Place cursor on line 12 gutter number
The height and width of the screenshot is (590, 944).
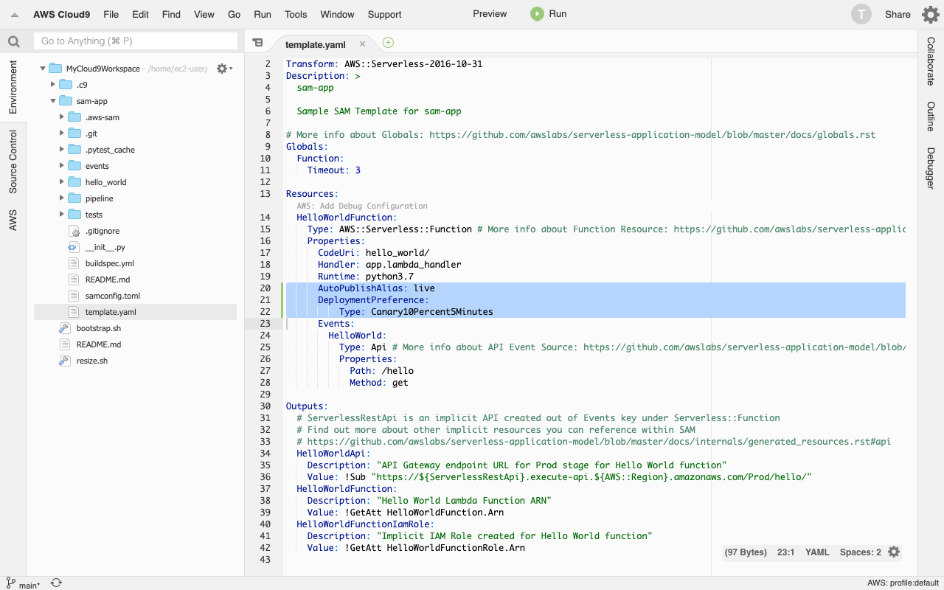pos(265,182)
